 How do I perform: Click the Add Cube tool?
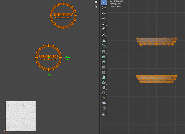click(104, 46)
